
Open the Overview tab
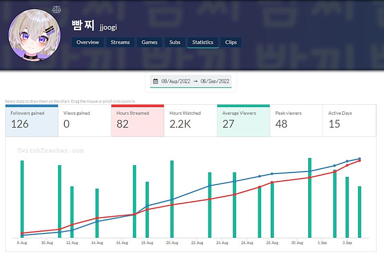[88, 42]
